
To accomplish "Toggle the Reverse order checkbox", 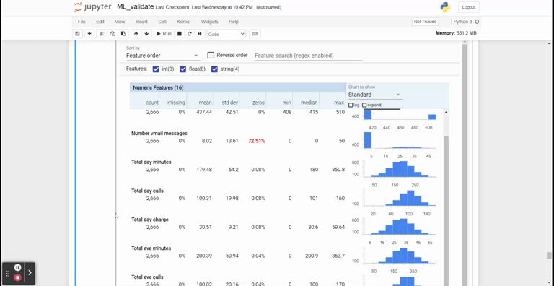I will click(x=211, y=55).
